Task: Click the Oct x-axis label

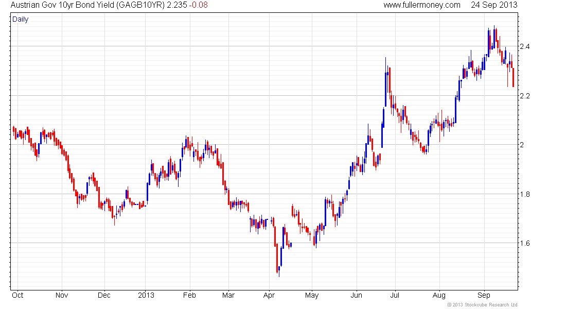Action: coord(17,295)
